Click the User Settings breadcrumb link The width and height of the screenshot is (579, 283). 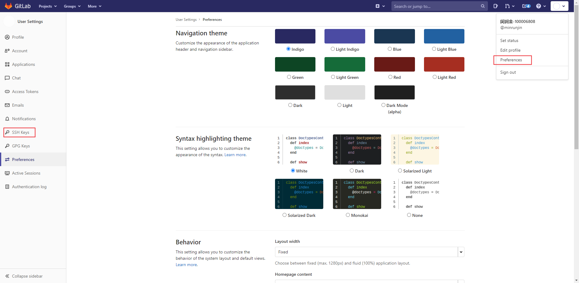pos(186,20)
